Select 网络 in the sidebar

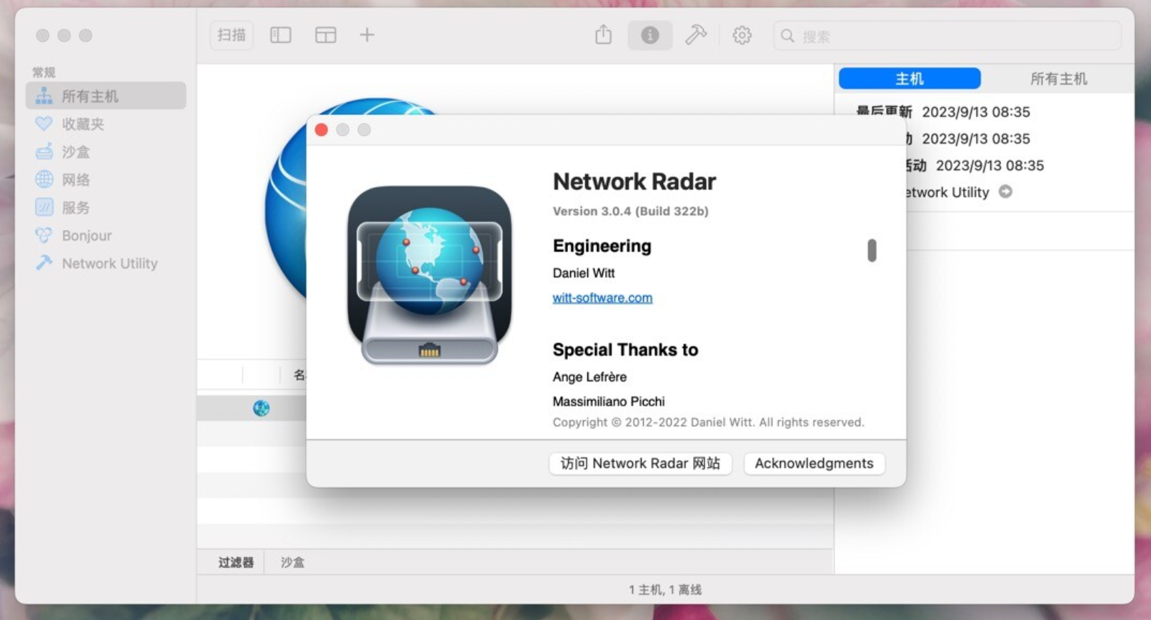click(106, 179)
